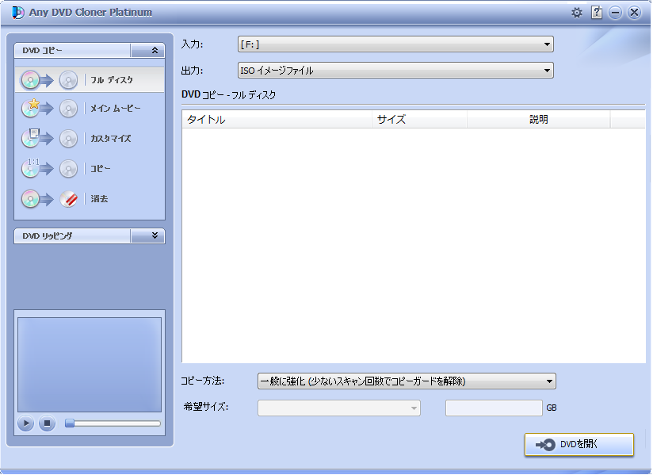The width and height of the screenshot is (653, 475).
Task: Click the customize disc icon for カスタマイズ
Action: coord(30,138)
